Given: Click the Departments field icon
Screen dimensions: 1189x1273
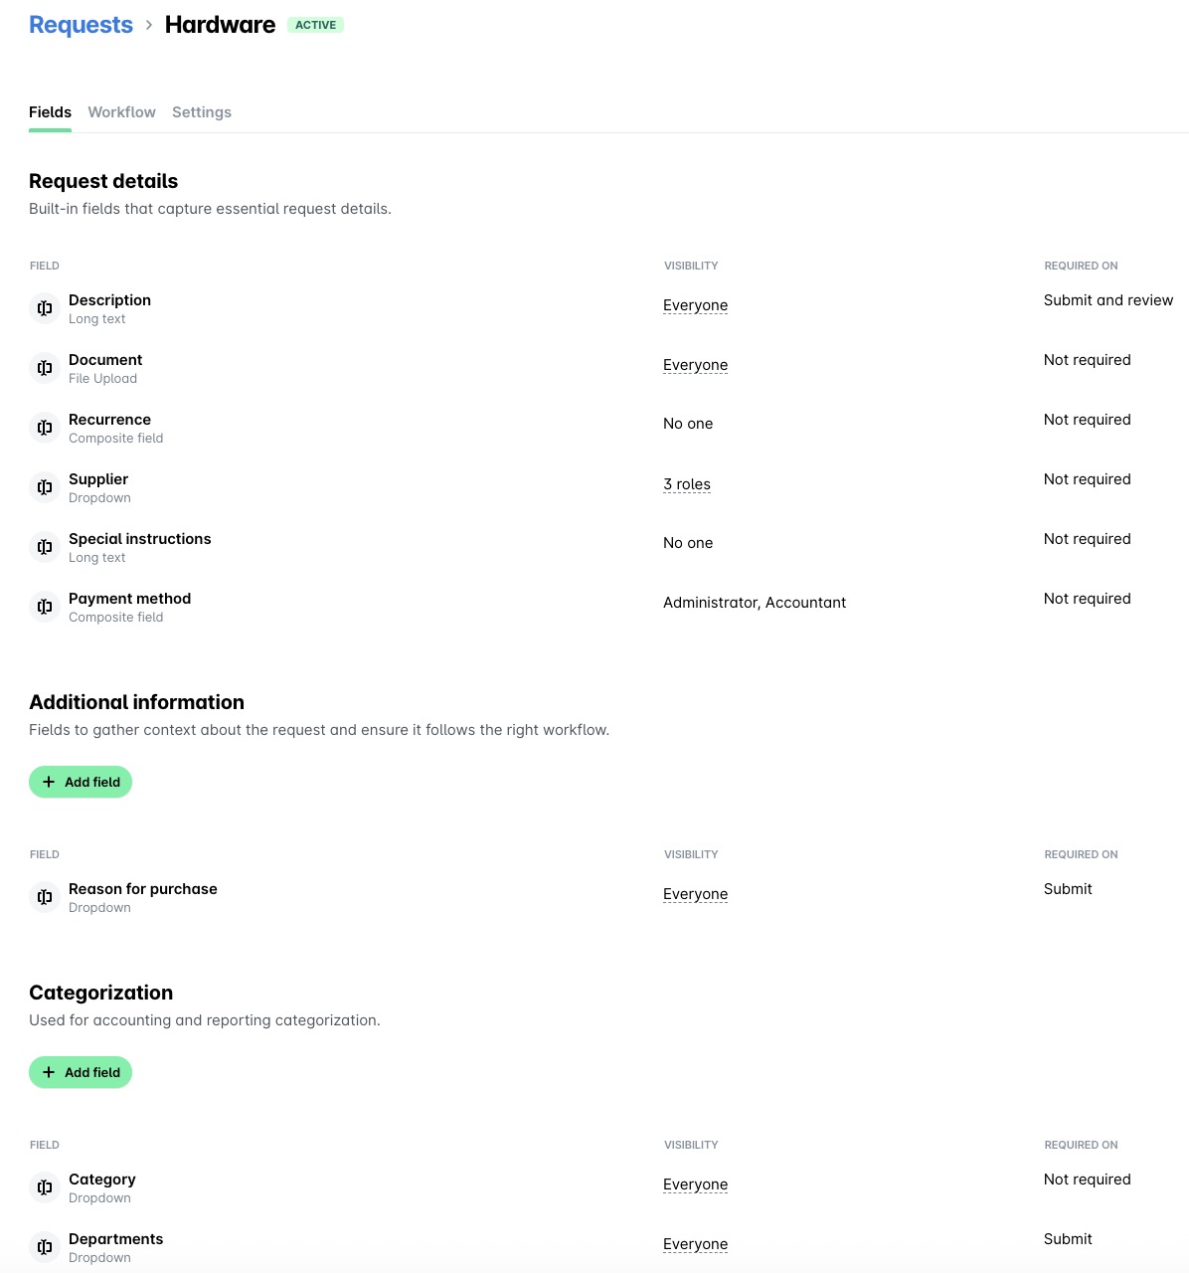Looking at the screenshot, I should (45, 1247).
